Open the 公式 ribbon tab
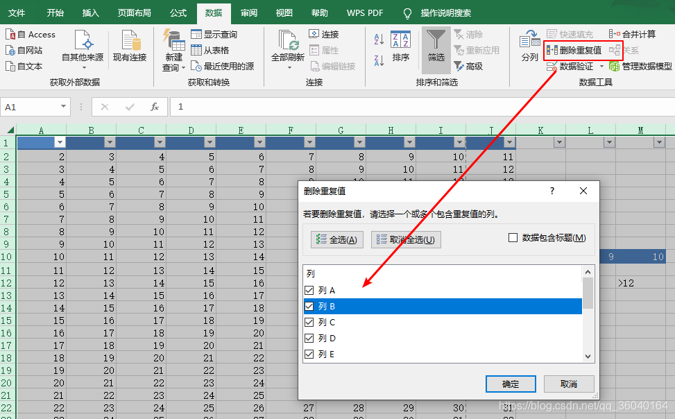675x419 pixels. (x=178, y=12)
